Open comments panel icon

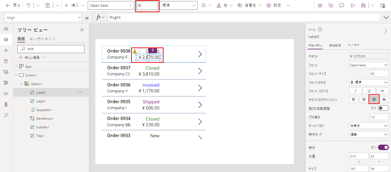click(x=342, y=5)
